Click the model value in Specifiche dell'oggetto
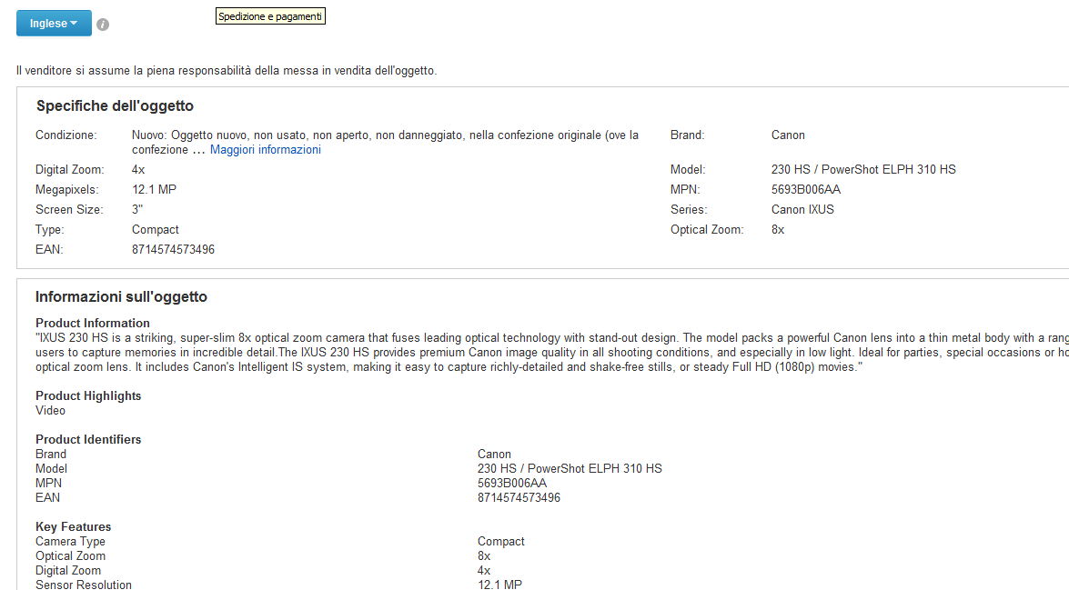 (863, 170)
